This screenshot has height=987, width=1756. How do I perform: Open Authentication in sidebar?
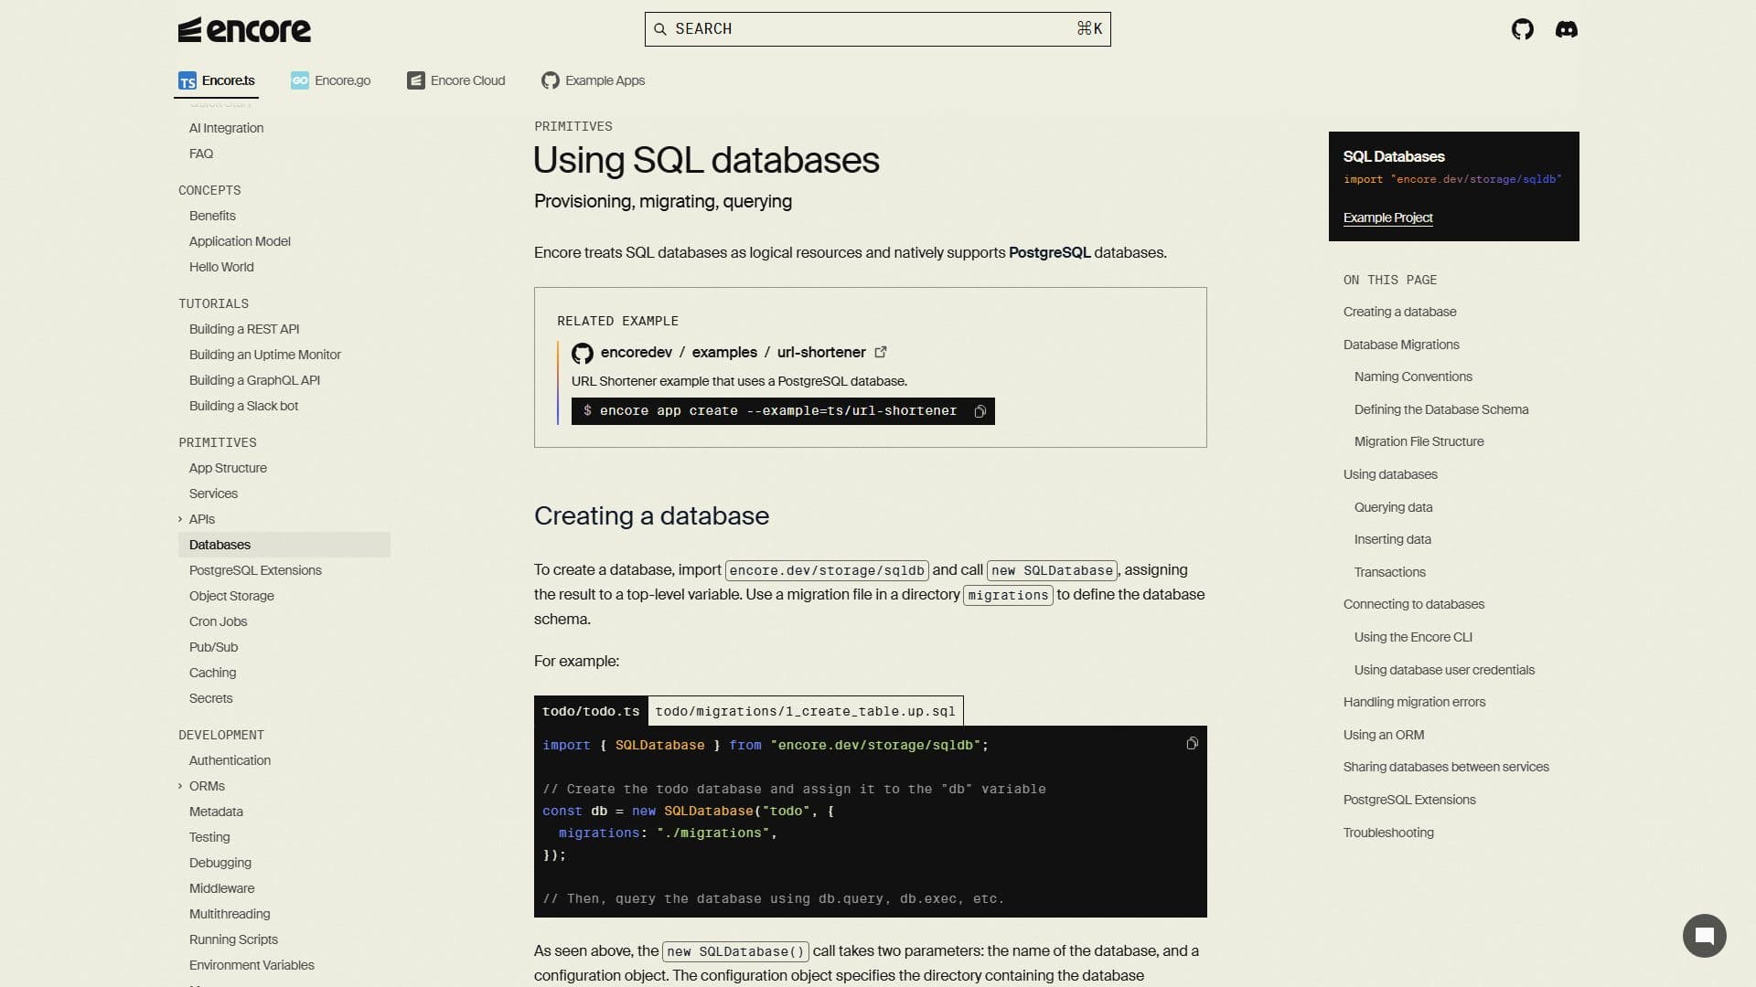230,760
